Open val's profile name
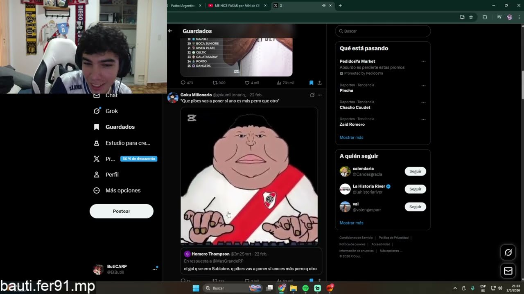 coord(356,204)
